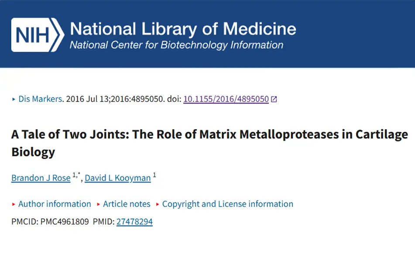This screenshot has width=415, height=258.
Task: Click the red triangle before Article notes
Action: [99, 204]
